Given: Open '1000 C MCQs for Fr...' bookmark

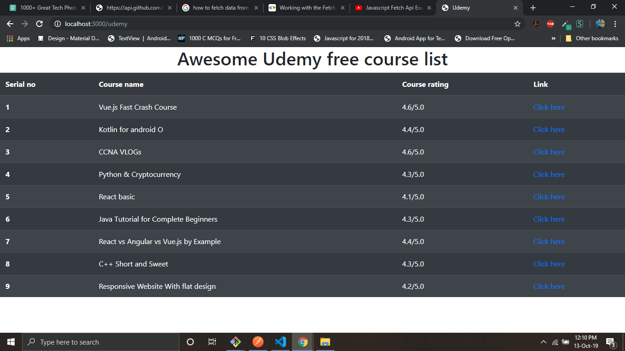Looking at the screenshot, I should (210, 38).
